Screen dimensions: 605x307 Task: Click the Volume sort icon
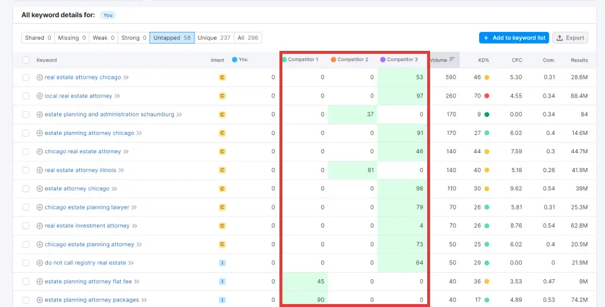coord(452,60)
